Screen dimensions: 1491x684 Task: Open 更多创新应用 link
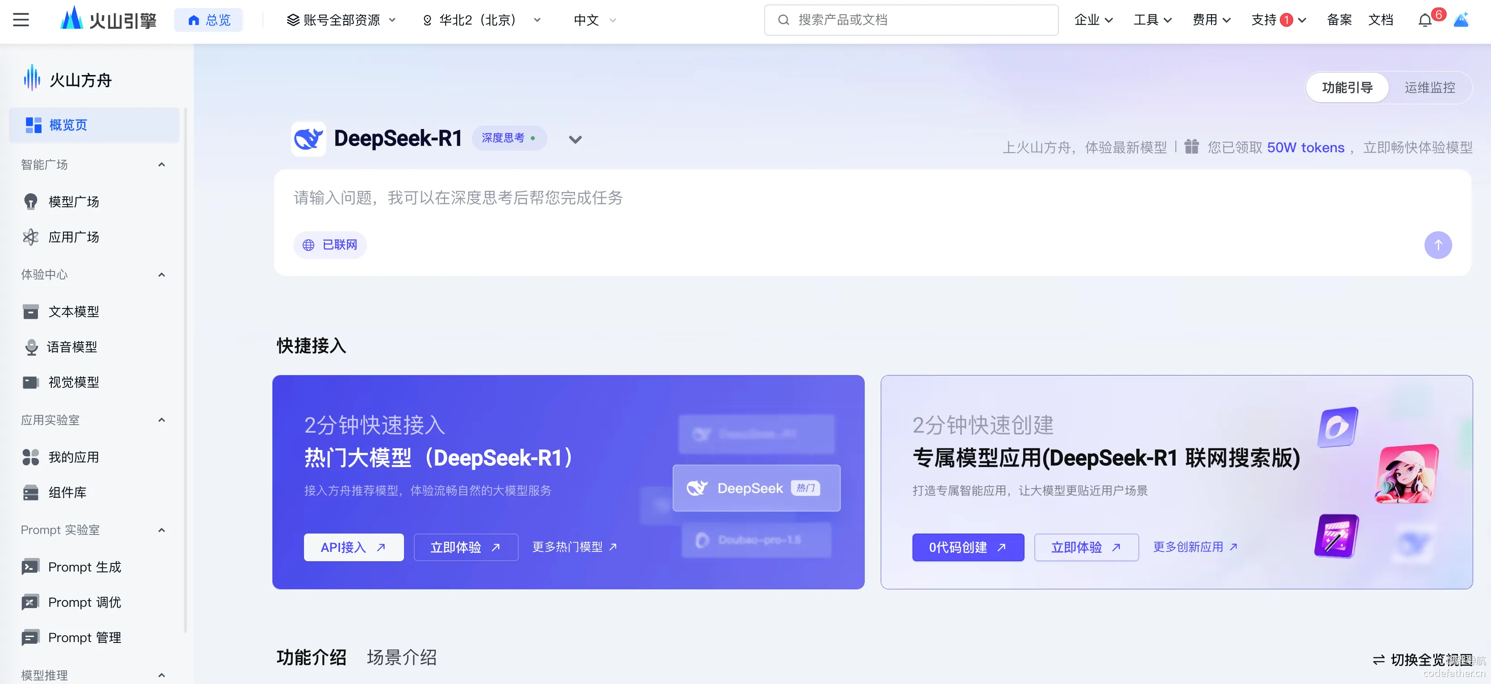tap(1195, 547)
